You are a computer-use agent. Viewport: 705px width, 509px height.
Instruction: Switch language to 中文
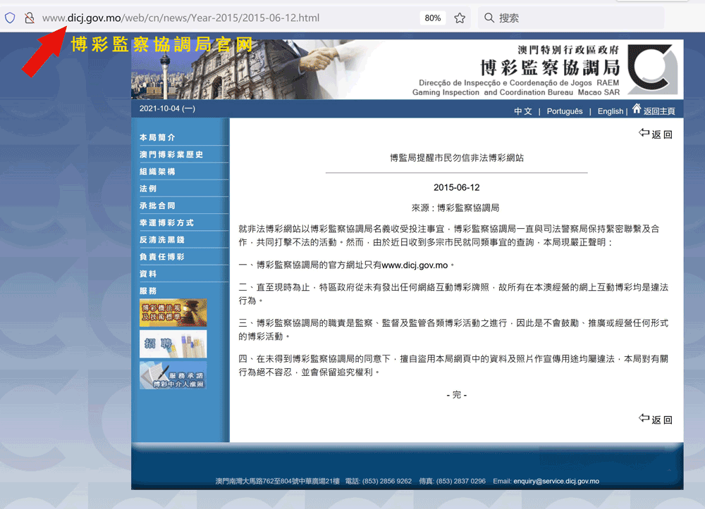tap(523, 111)
